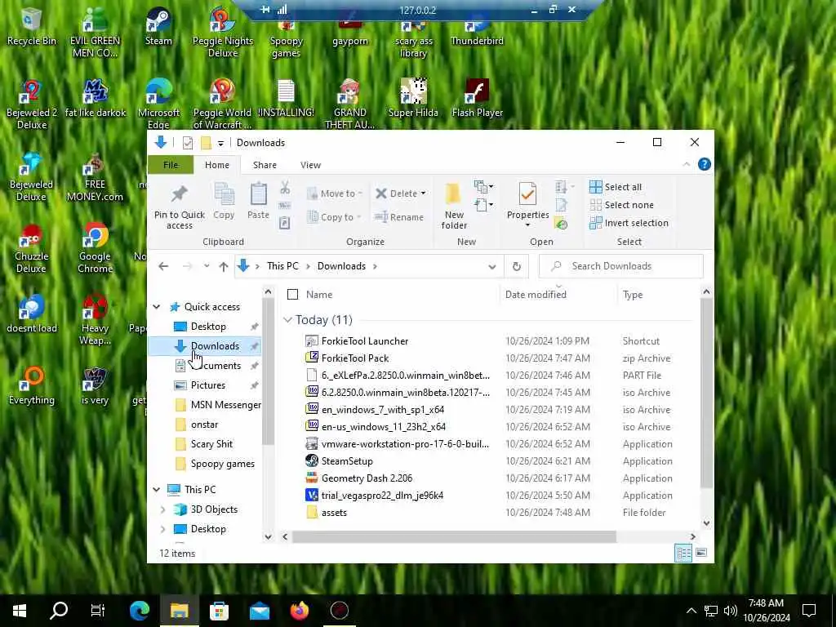Switch to the View ribbon tab
The width and height of the screenshot is (836, 627).
coord(310,165)
